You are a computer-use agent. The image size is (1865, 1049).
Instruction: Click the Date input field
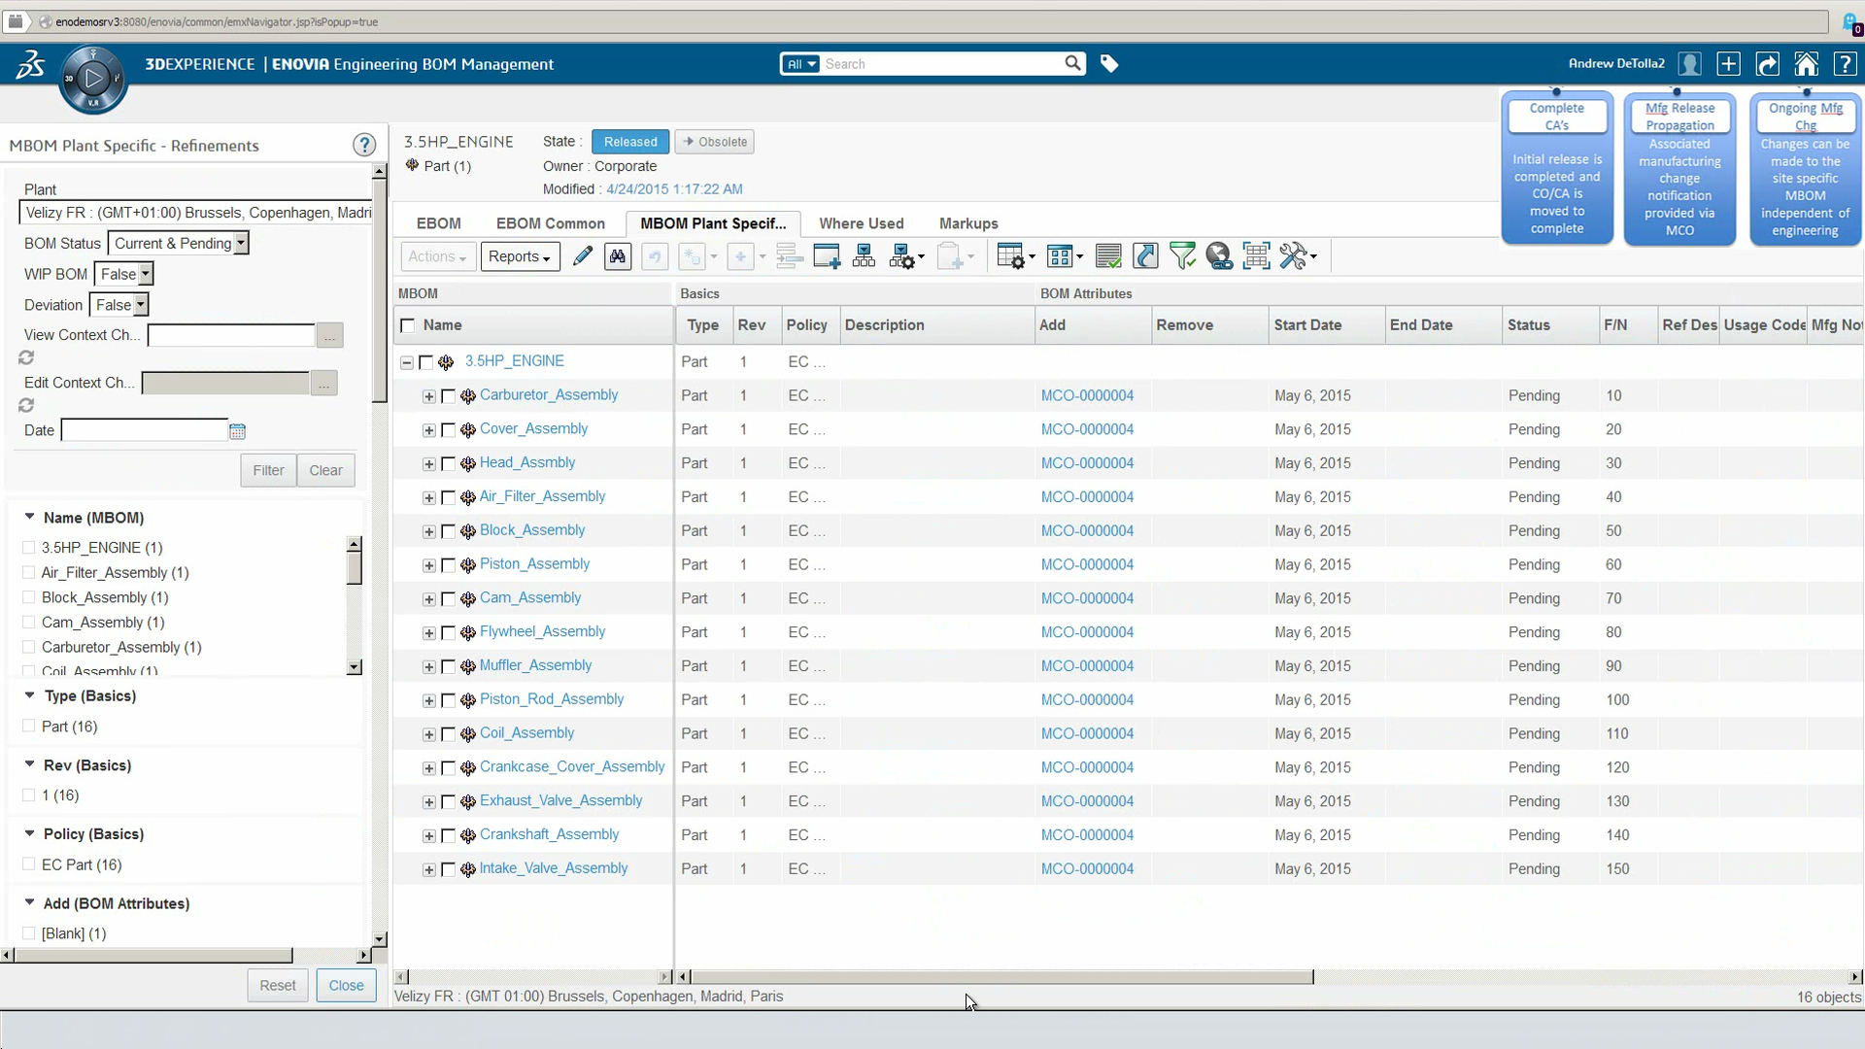pos(144,430)
